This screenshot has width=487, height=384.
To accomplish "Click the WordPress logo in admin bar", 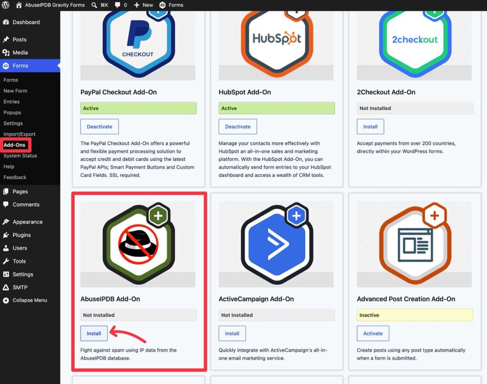I will tap(6, 5).
